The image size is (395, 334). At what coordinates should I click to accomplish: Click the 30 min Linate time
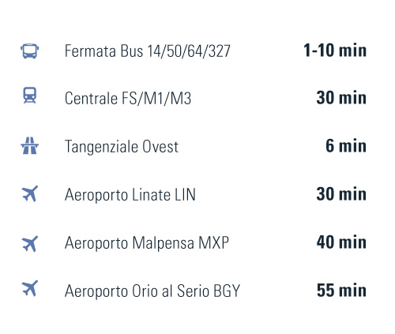point(341,194)
